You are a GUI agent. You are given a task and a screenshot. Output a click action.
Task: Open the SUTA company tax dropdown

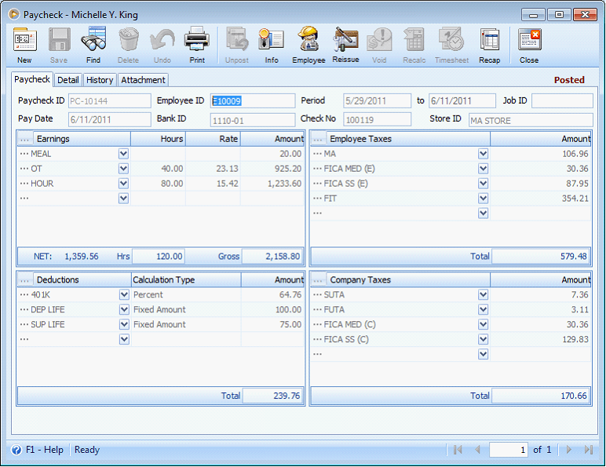click(483, 294)
